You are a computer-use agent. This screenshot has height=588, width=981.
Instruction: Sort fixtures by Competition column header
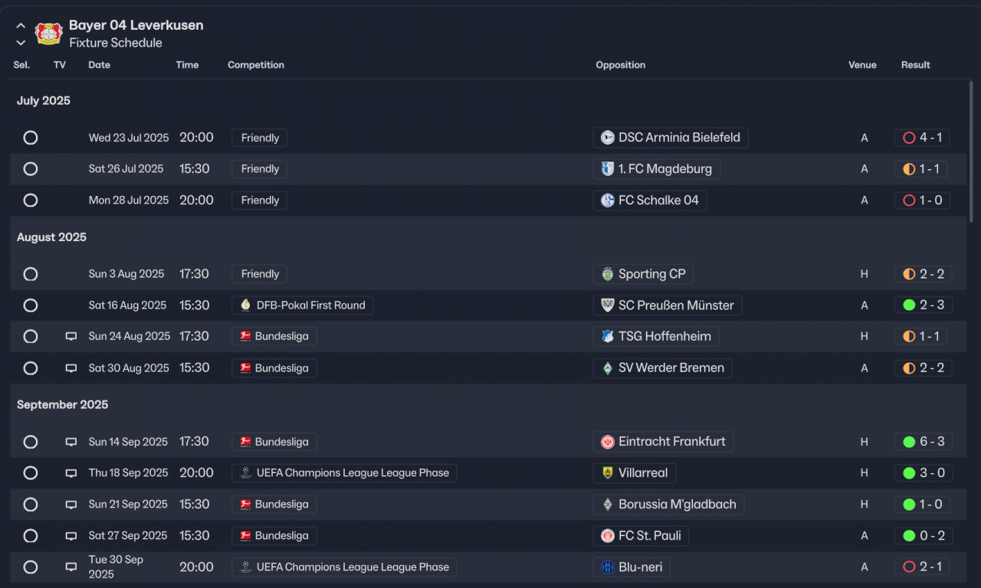(x=256, y=65)
